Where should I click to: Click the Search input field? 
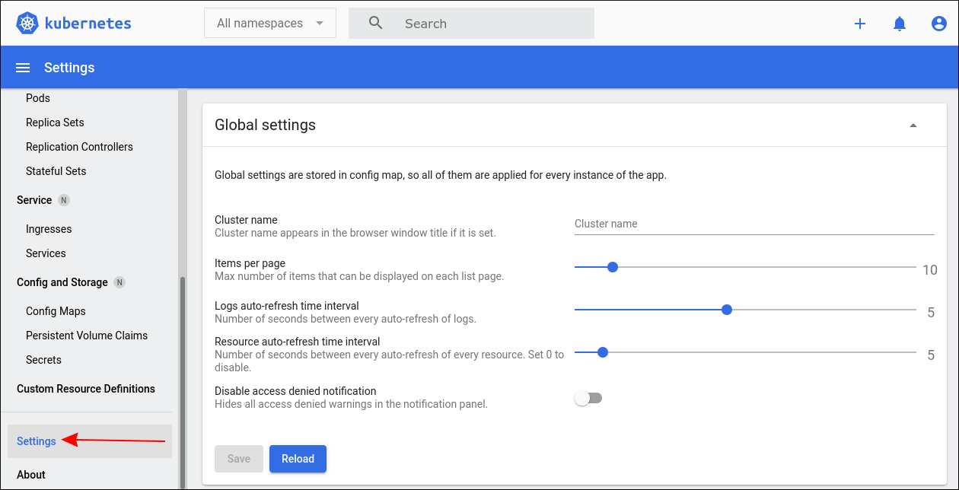click(471, 24)
